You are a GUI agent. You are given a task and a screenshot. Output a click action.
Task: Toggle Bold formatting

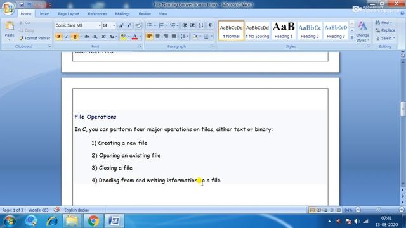[x=58, y=37]
